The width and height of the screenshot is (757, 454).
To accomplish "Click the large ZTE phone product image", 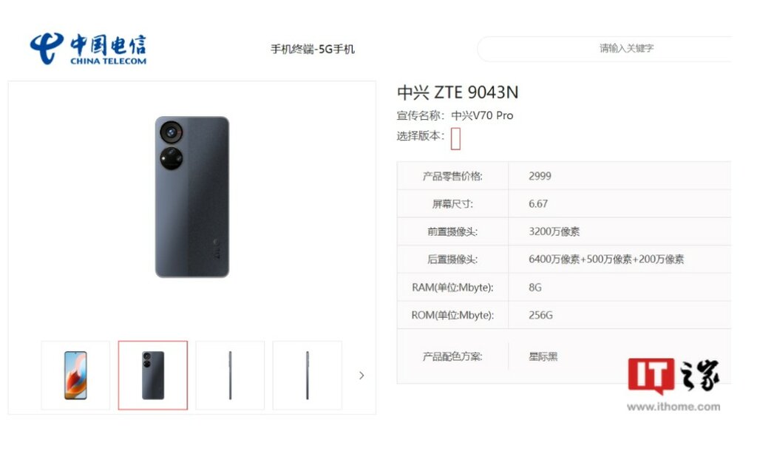I will [x=192, y=197].
